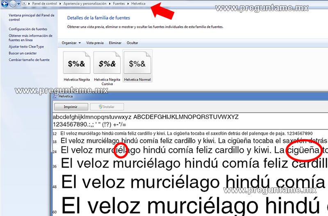Click the Instalar button in Helvetica window
Image resolution: width=328 pixels, height=216 pixels.
point(107,107)
